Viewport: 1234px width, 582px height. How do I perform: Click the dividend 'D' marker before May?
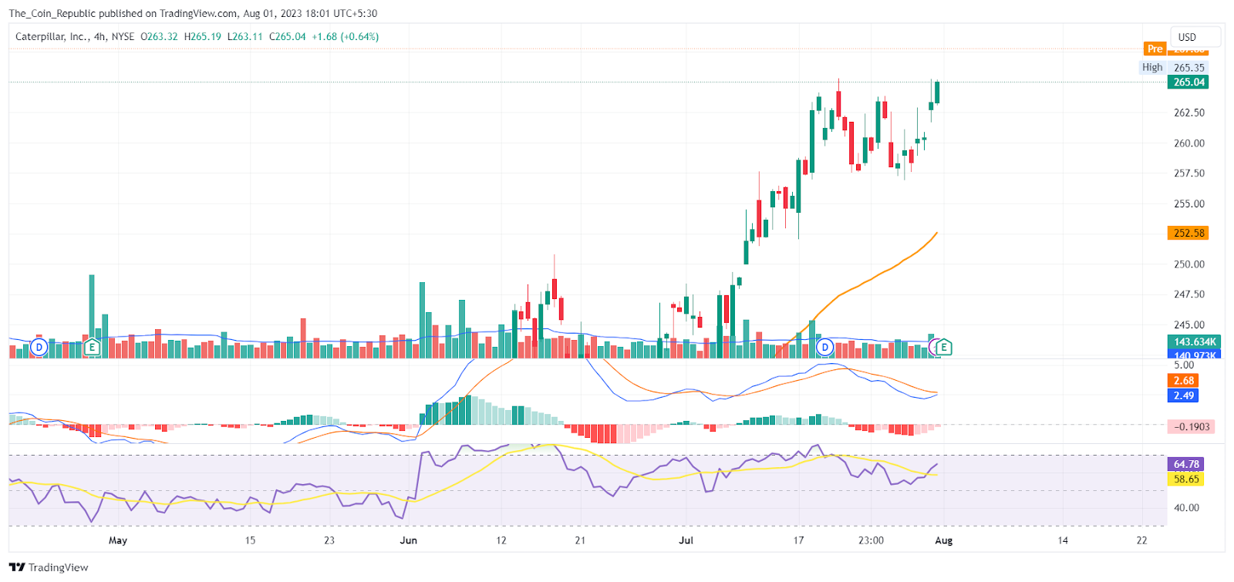click(39, 347)
